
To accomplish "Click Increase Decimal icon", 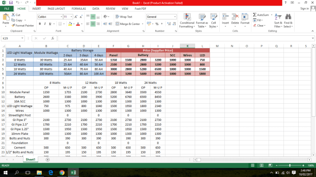I will coord(169,24).
